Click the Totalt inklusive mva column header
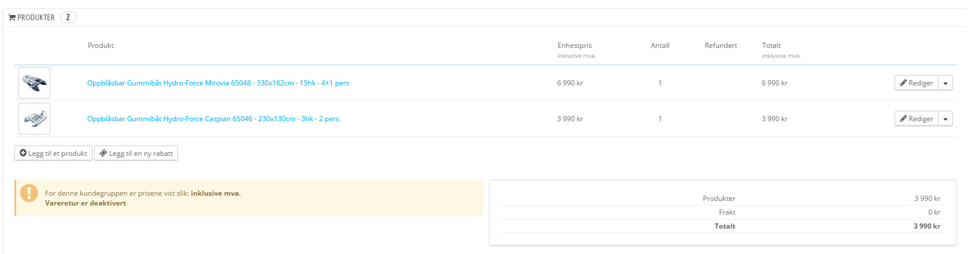 772,46
